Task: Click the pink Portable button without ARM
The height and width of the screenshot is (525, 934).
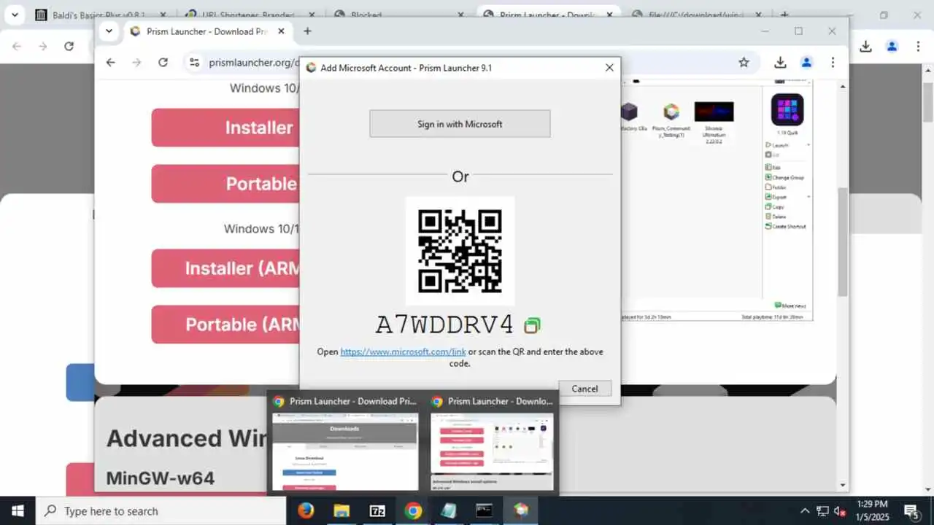Action: pos(225,184)
